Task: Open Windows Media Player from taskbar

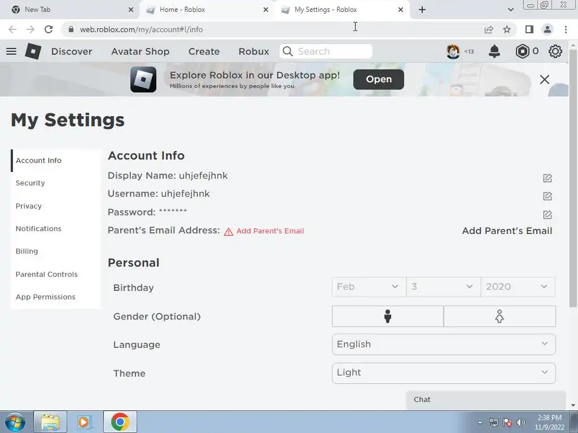Action: click(x=85, y=422)
